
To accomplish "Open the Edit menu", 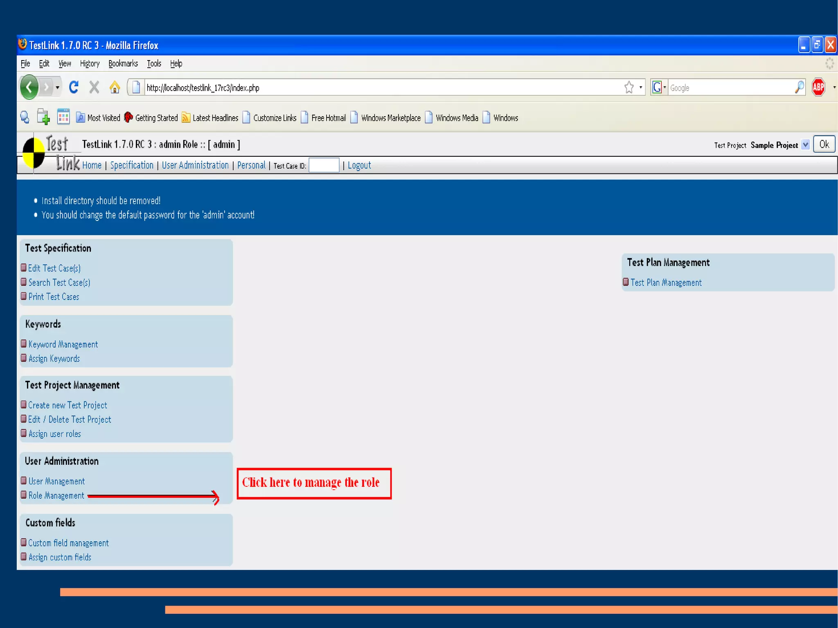I will pos(44,63).
